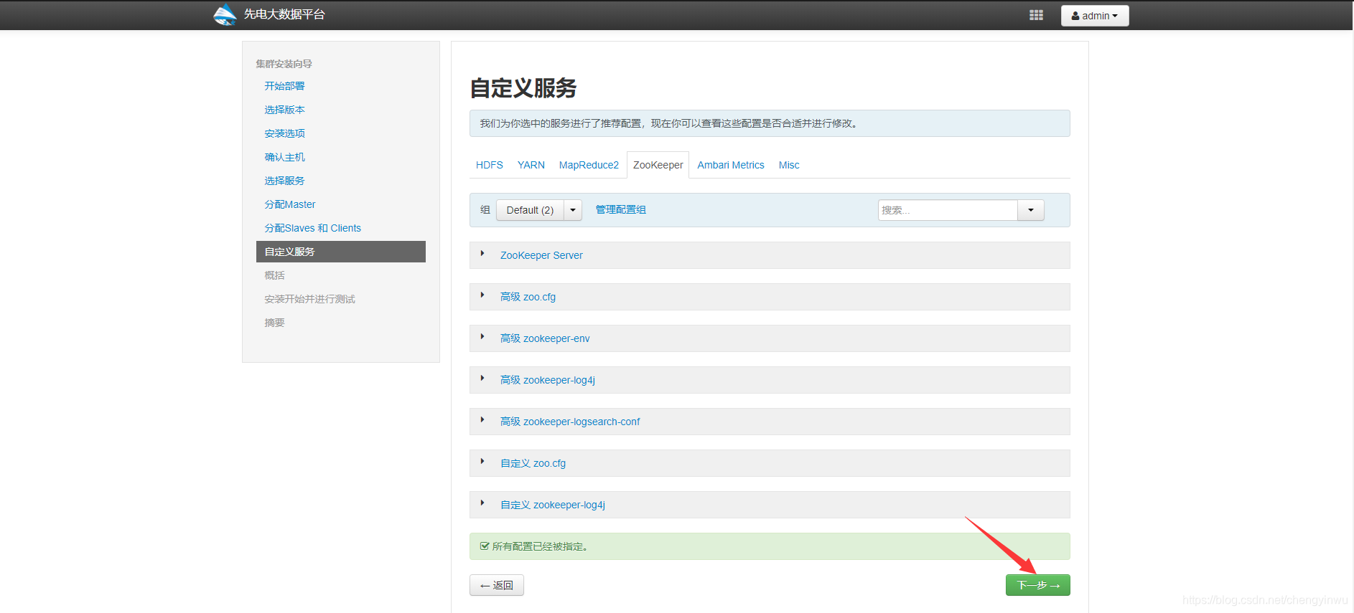This screenshot has height=613, width=1354.
Task: Open 高级 zookeeper-log4j section title
Action: pyautogui.click(x=548, y=380)
